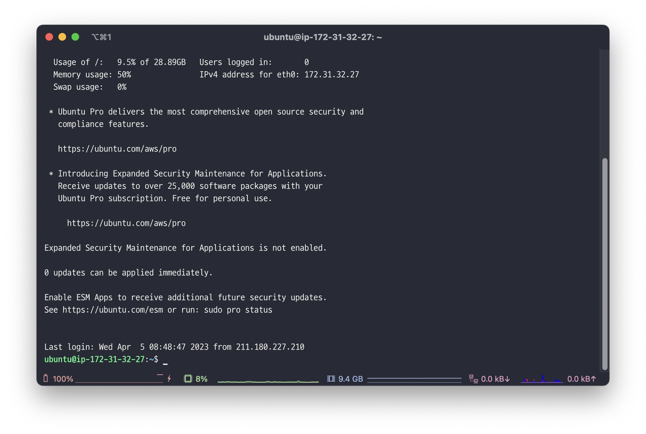Open the https://ubuntu.com/esm link
Image resolution: width=646 pixels, height=434 pixels.
point(113,310)
